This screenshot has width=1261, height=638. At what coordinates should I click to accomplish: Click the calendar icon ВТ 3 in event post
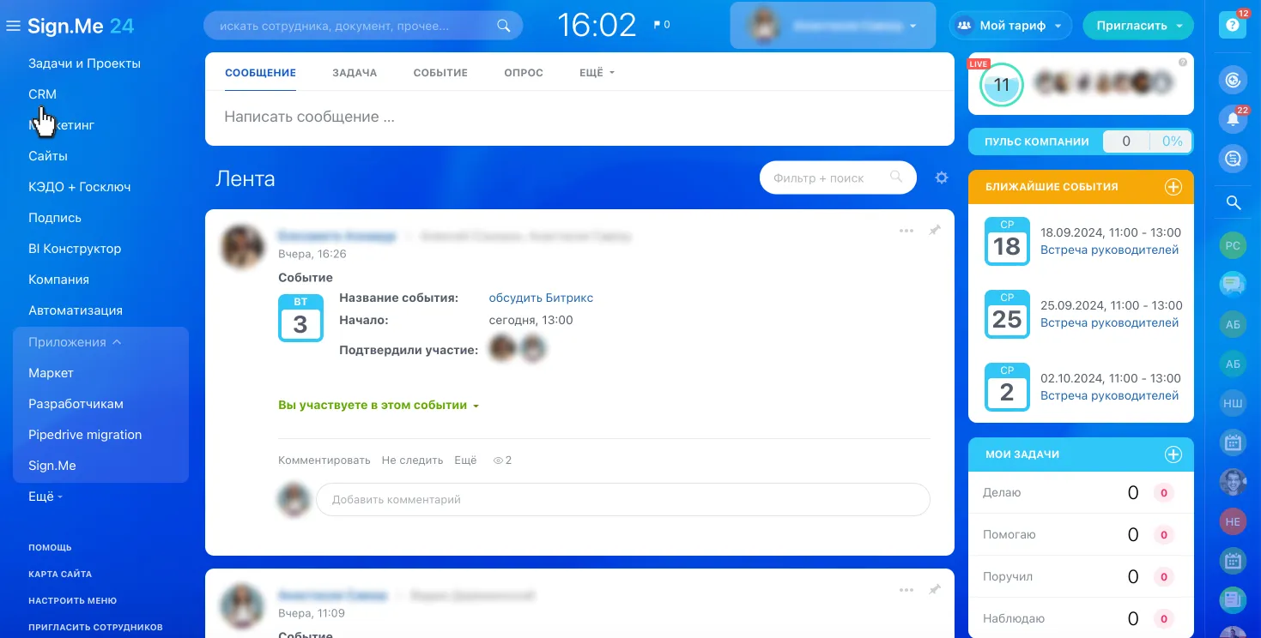coord(300,317)
